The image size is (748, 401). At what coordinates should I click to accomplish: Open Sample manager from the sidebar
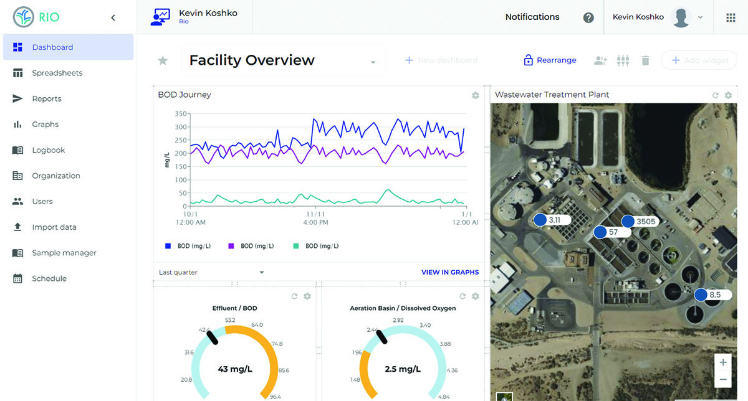pos(64,253)
